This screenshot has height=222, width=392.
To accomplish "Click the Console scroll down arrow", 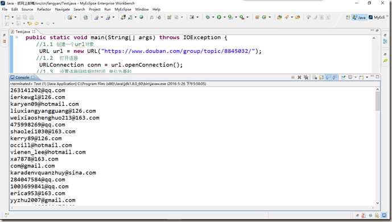I will coord(378,203).
